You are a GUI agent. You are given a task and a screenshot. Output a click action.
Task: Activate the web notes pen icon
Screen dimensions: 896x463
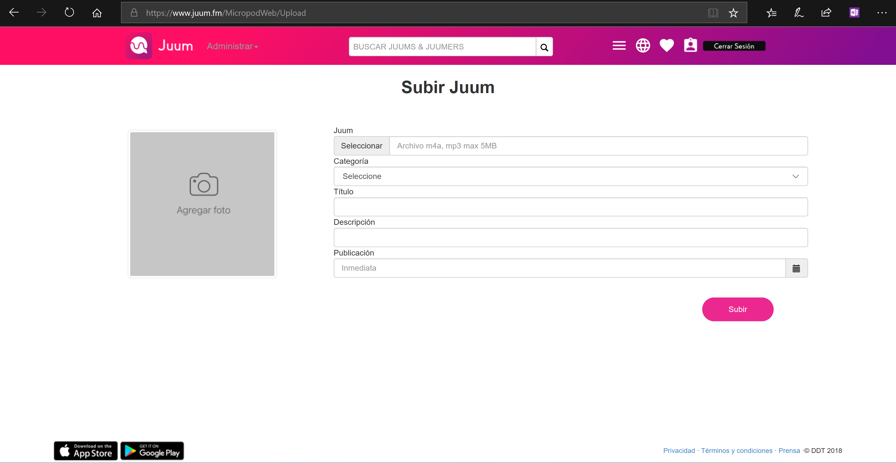pyautogui.click(x=799, y=13)
